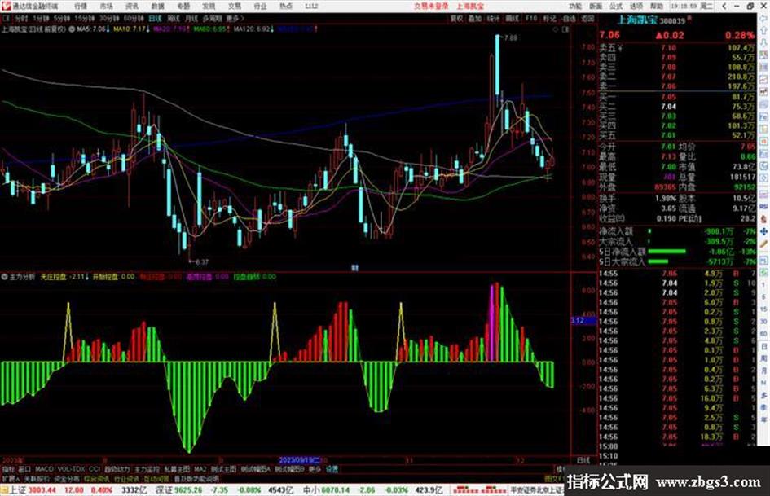The height and width of the screenshot is (496, 770).
Task: Expand 更多 in the indicator tab bar
Action: (315, 469)
